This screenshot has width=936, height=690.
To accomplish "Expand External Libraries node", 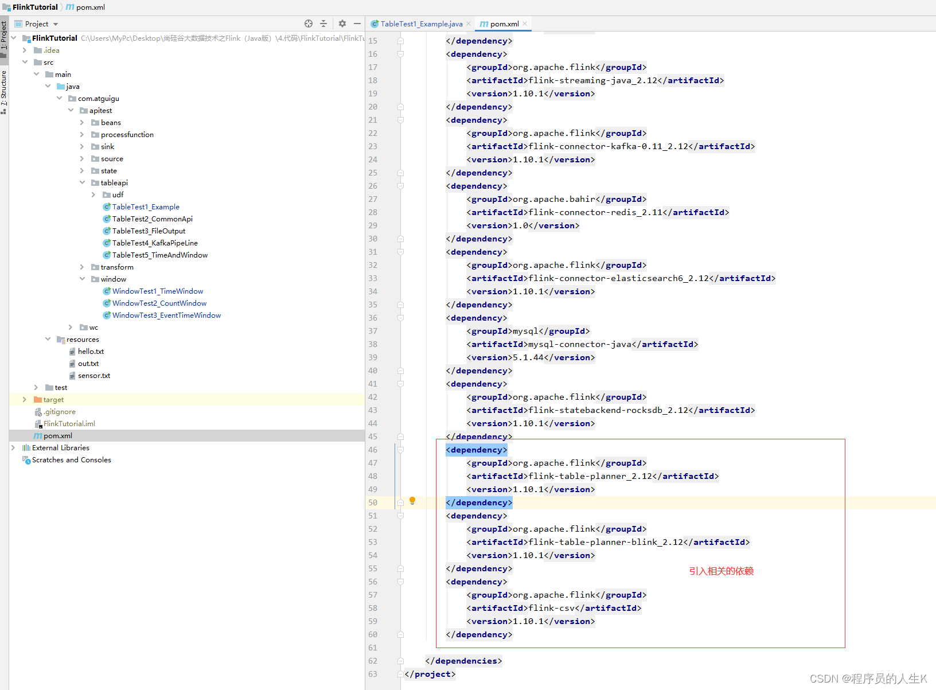I will (13, 447).
